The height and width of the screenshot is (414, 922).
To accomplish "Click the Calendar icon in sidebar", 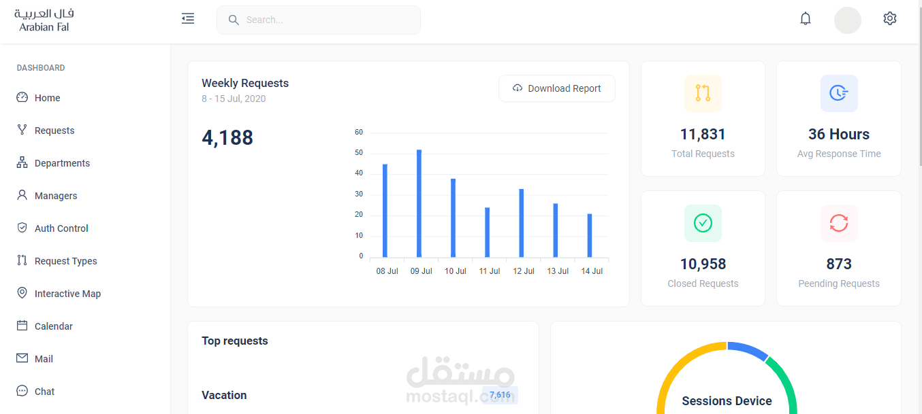I will coord(22,326).
